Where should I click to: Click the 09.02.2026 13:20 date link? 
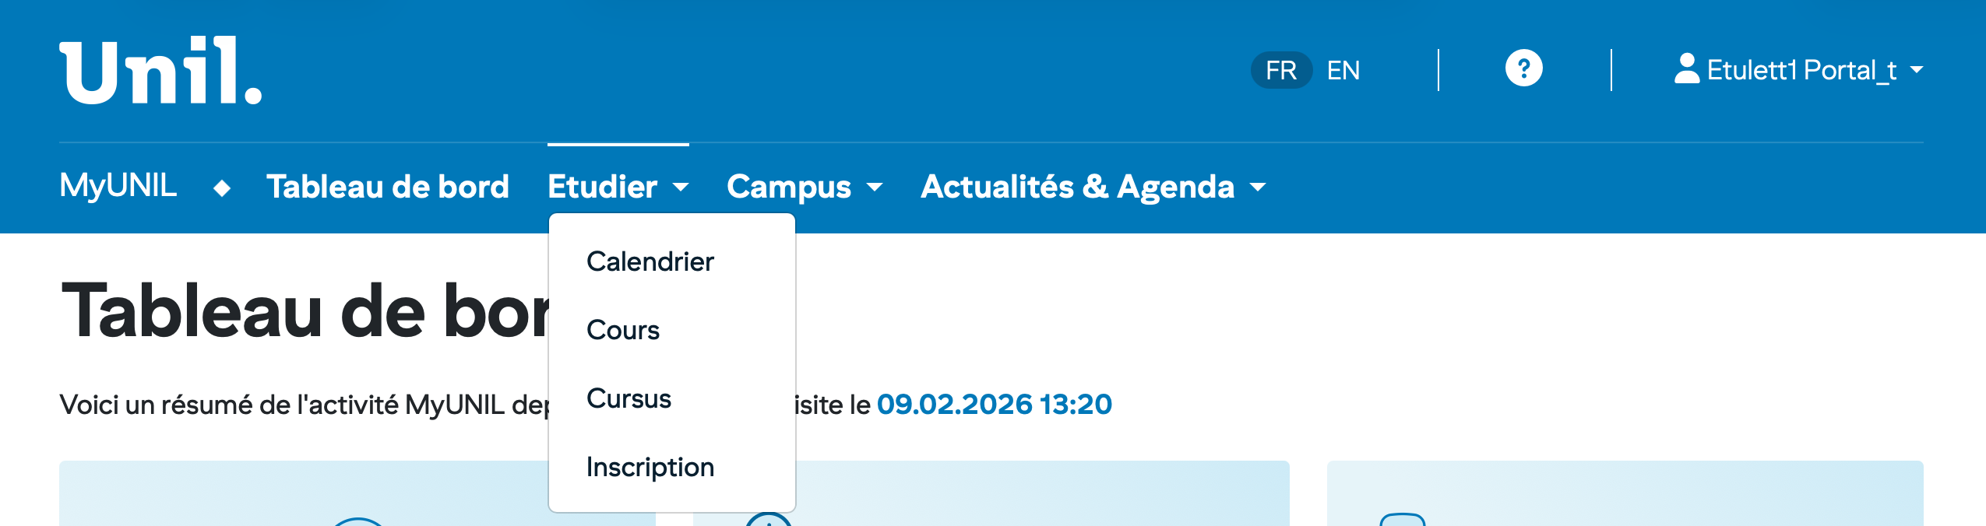coord(994,405)
